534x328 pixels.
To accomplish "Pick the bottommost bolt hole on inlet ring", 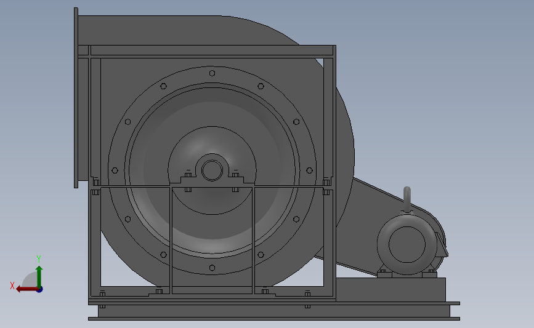I will coord(212,268).
